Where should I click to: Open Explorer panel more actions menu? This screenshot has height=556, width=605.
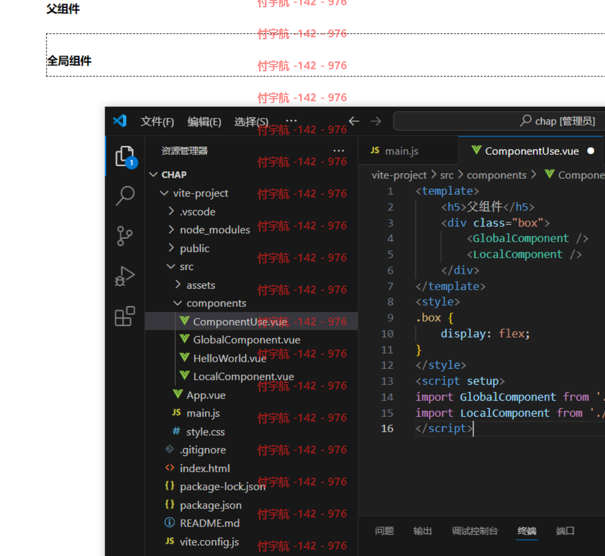point(339,151)
